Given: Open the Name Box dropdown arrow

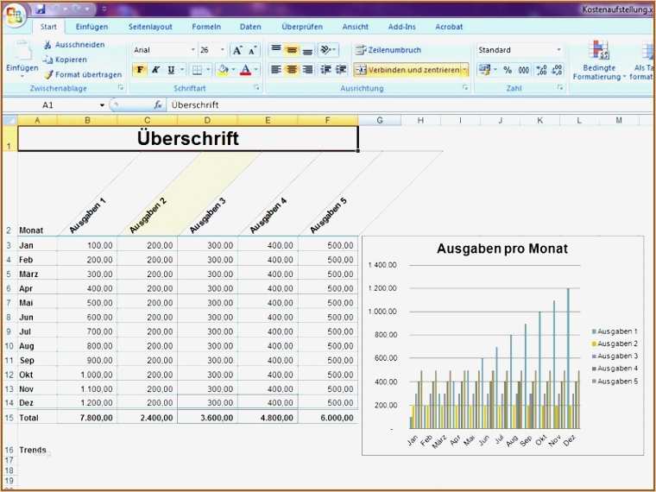Looking at the screenshot, I should click(102, 105).
